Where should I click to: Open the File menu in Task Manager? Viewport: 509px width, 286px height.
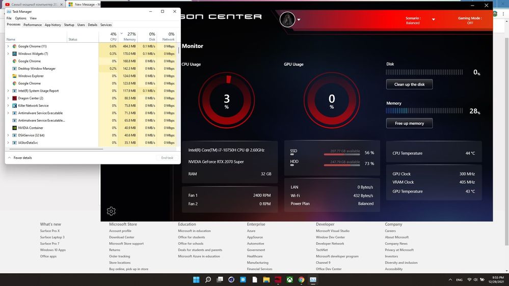point(9,18)
